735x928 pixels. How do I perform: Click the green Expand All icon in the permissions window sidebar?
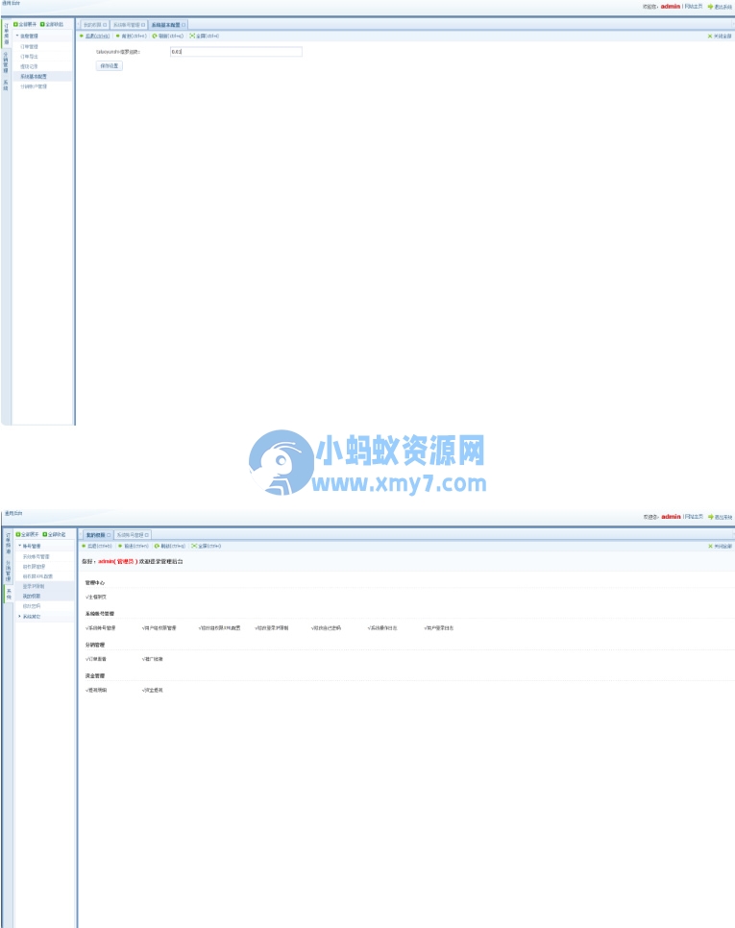coord(18,534)
